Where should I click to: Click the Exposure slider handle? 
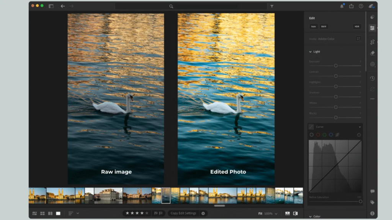[336, 66]
